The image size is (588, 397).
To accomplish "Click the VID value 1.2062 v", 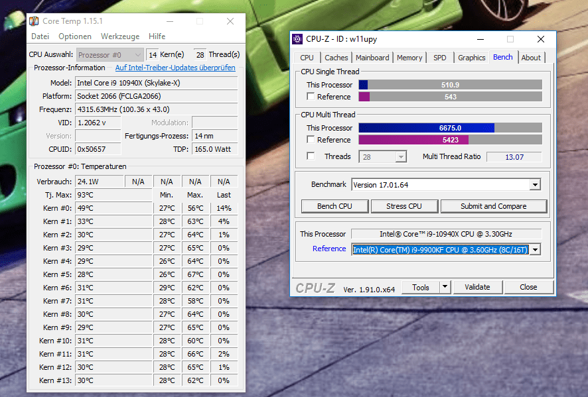I will 98,123.
